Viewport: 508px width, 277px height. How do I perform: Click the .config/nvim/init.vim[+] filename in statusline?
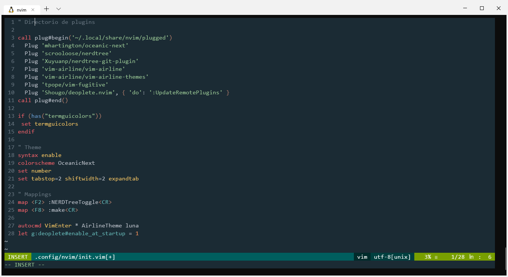(75, 257)
